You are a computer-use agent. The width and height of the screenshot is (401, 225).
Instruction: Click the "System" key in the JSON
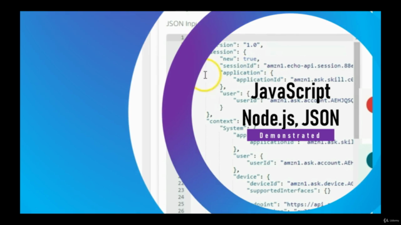[233, 128]
